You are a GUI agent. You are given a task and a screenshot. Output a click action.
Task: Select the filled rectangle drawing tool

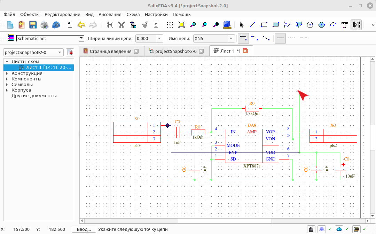275,25
